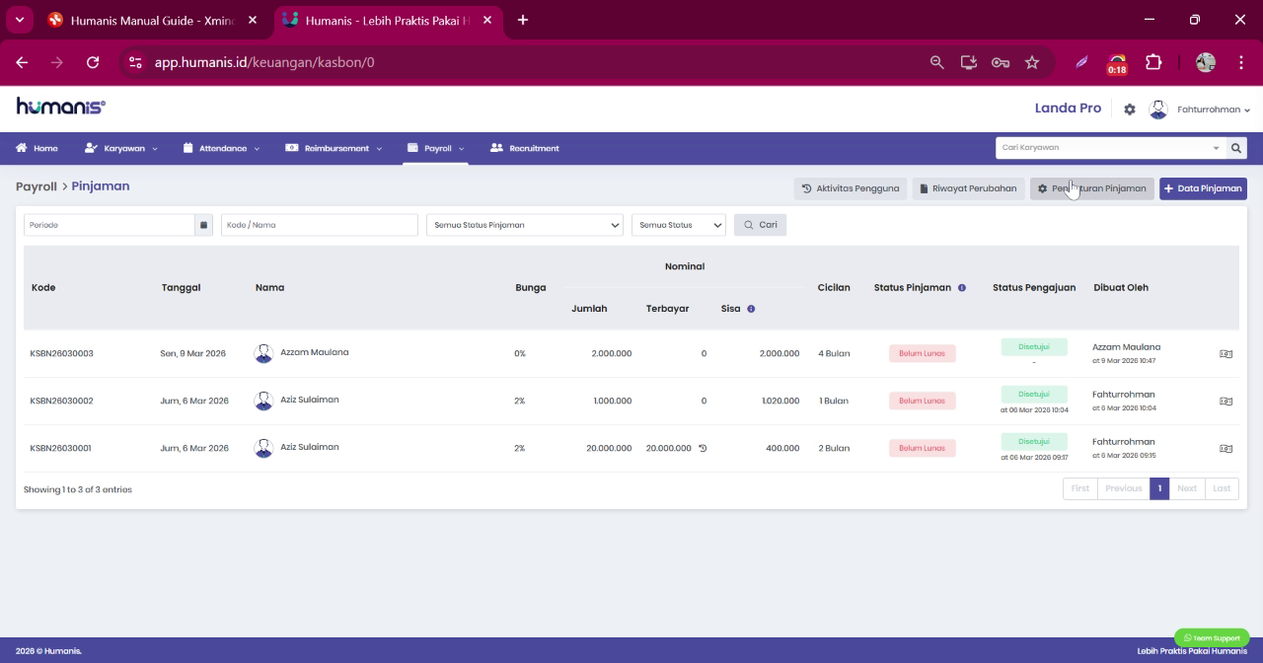Open browser extensions puzzle icon
Screen dimensions: 1263x663
tap(1153, 62)
